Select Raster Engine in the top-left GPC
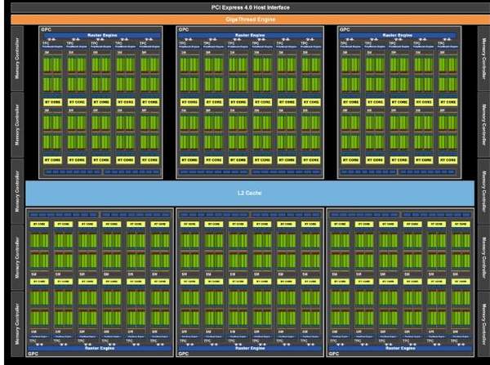 (100, 35)
